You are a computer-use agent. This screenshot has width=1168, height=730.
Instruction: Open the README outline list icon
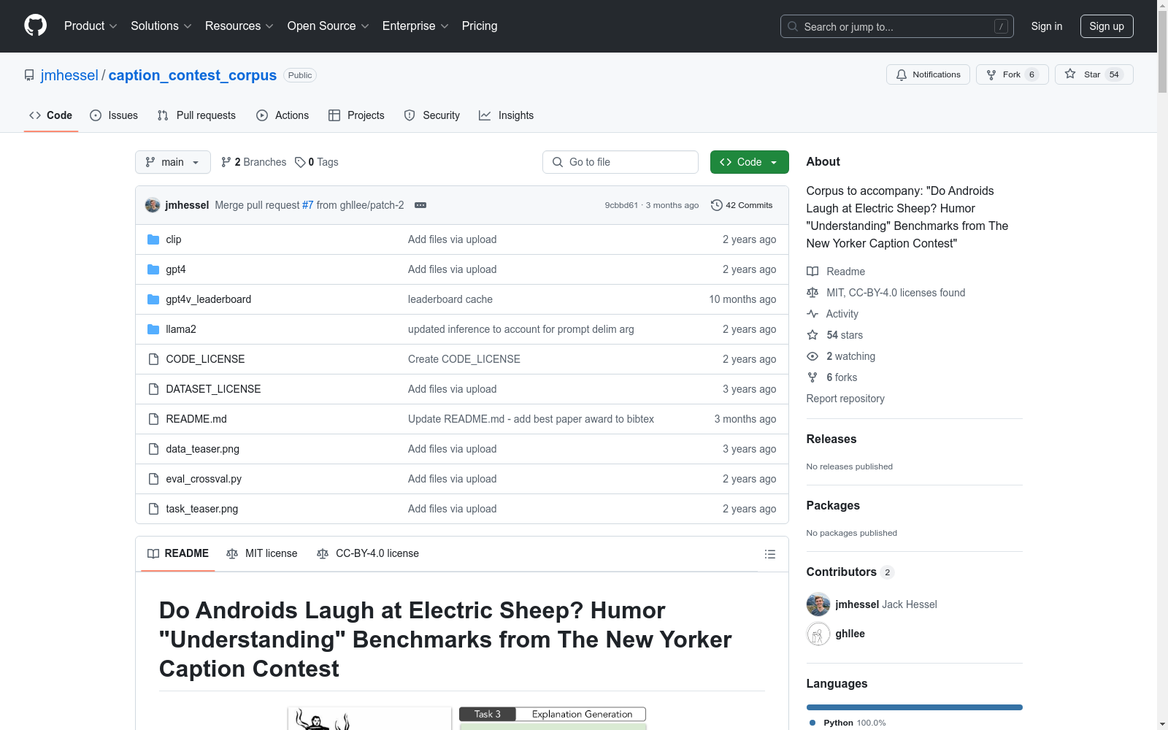769,554
